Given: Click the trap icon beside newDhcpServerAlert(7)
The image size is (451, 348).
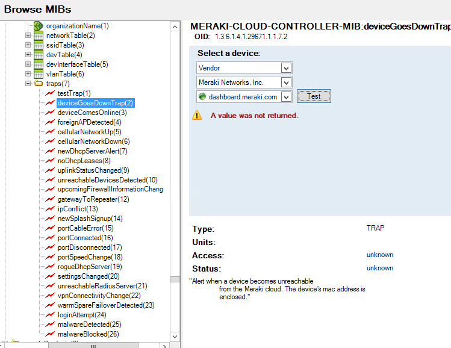Looking at the screenshot, I should coord(50,151).
